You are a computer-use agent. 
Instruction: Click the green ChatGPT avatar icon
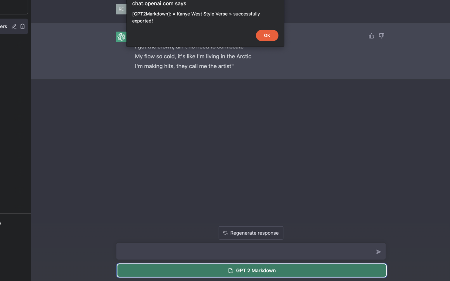click(121, 37)
